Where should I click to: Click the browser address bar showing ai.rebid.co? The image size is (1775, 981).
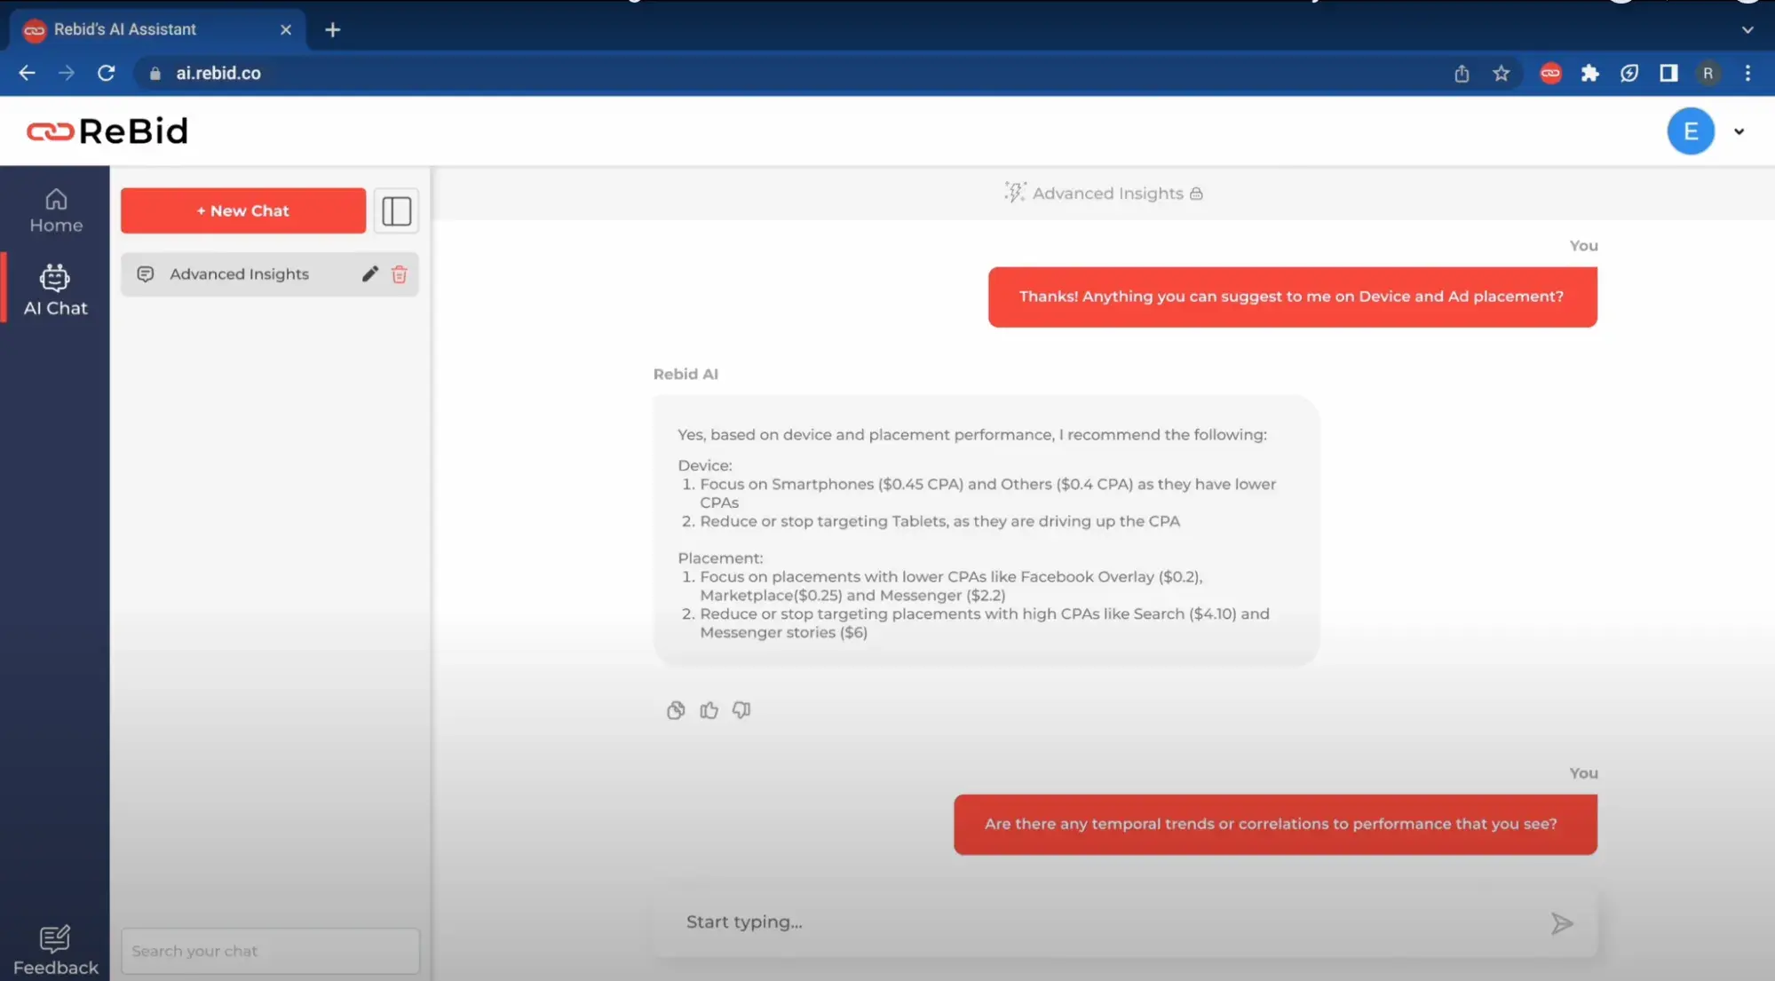[x=218, y=73]
